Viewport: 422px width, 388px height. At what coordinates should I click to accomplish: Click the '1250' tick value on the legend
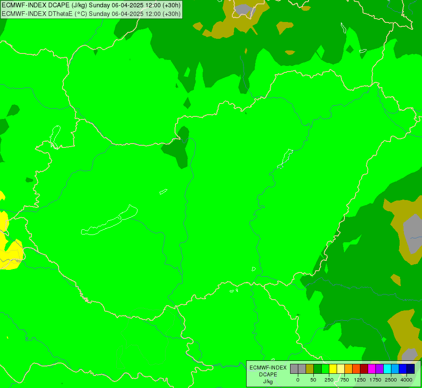click(x=360, y=380)
